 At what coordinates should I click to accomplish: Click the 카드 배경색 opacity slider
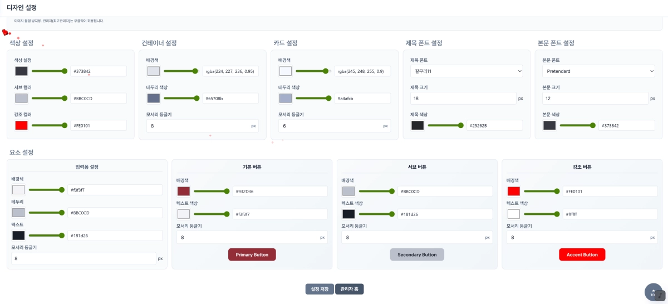coord(313,71)
